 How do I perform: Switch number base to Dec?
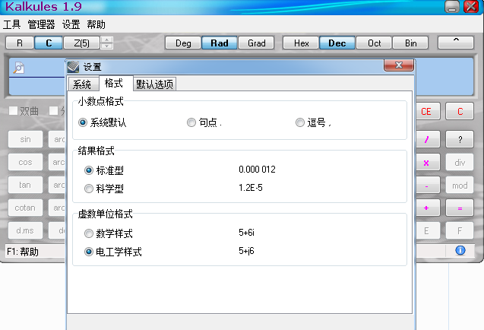click(337, 43)
